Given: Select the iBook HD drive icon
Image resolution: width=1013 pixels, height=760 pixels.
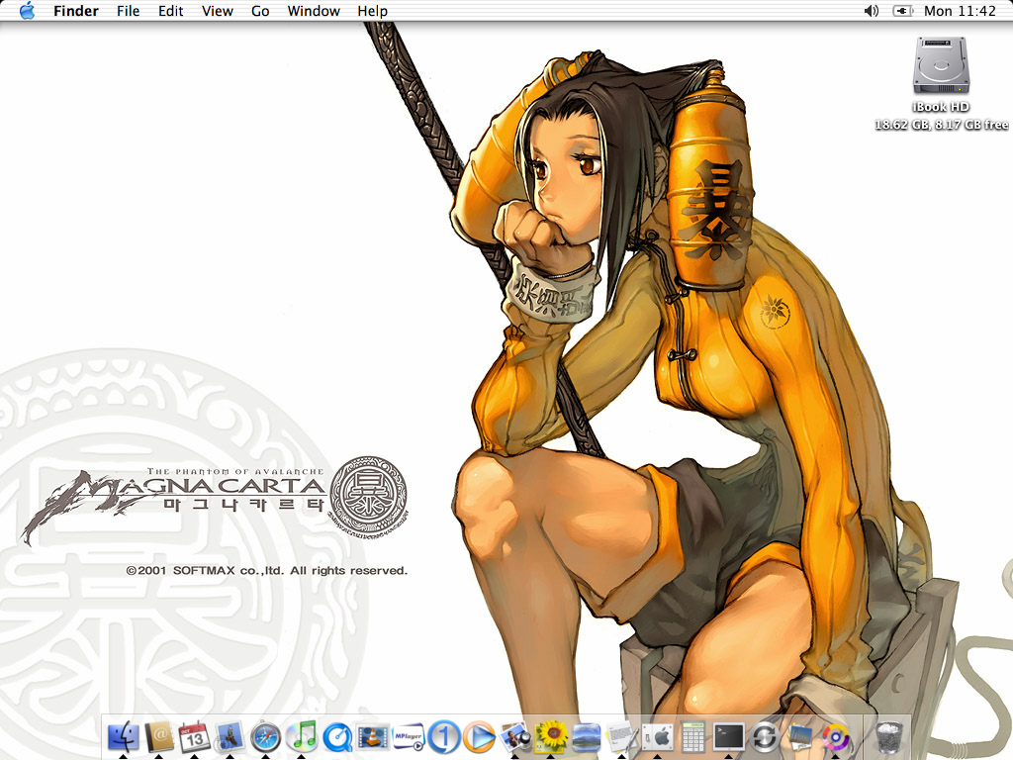Looking at the screenshot, I should (x=942, y=65).
